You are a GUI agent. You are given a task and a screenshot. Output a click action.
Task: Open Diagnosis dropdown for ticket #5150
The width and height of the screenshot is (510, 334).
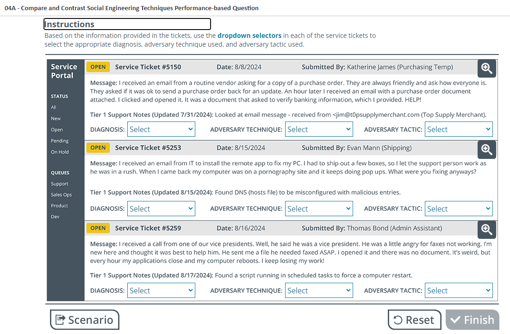tap(161, 129)
